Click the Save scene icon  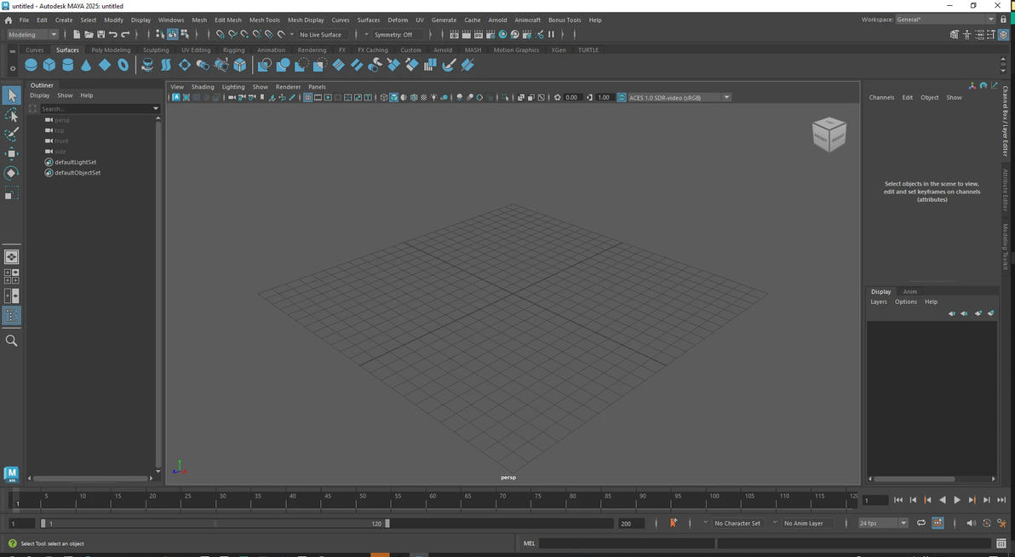100,35
